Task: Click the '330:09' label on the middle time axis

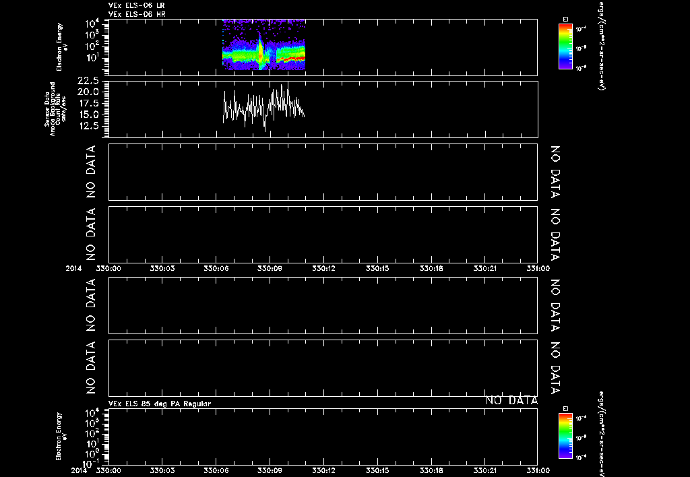Action: coord(270,268)
